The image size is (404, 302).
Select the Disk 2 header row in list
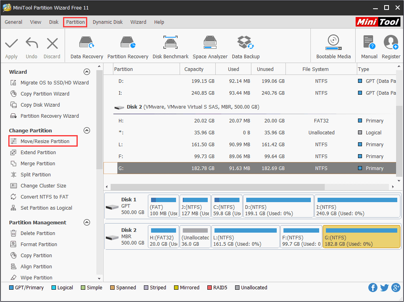(250, 107)
